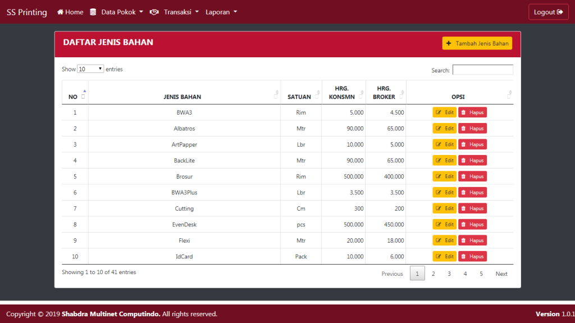Click the Logout button

(548, 12)
